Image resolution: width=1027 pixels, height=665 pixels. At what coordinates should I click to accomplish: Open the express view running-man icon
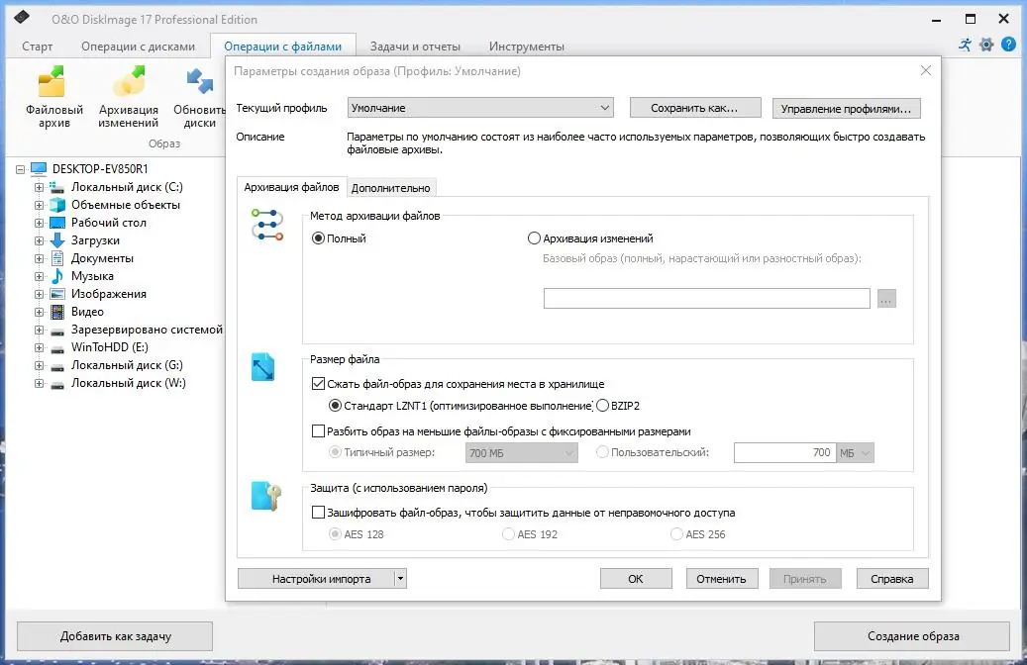click(x=965, y=46)
